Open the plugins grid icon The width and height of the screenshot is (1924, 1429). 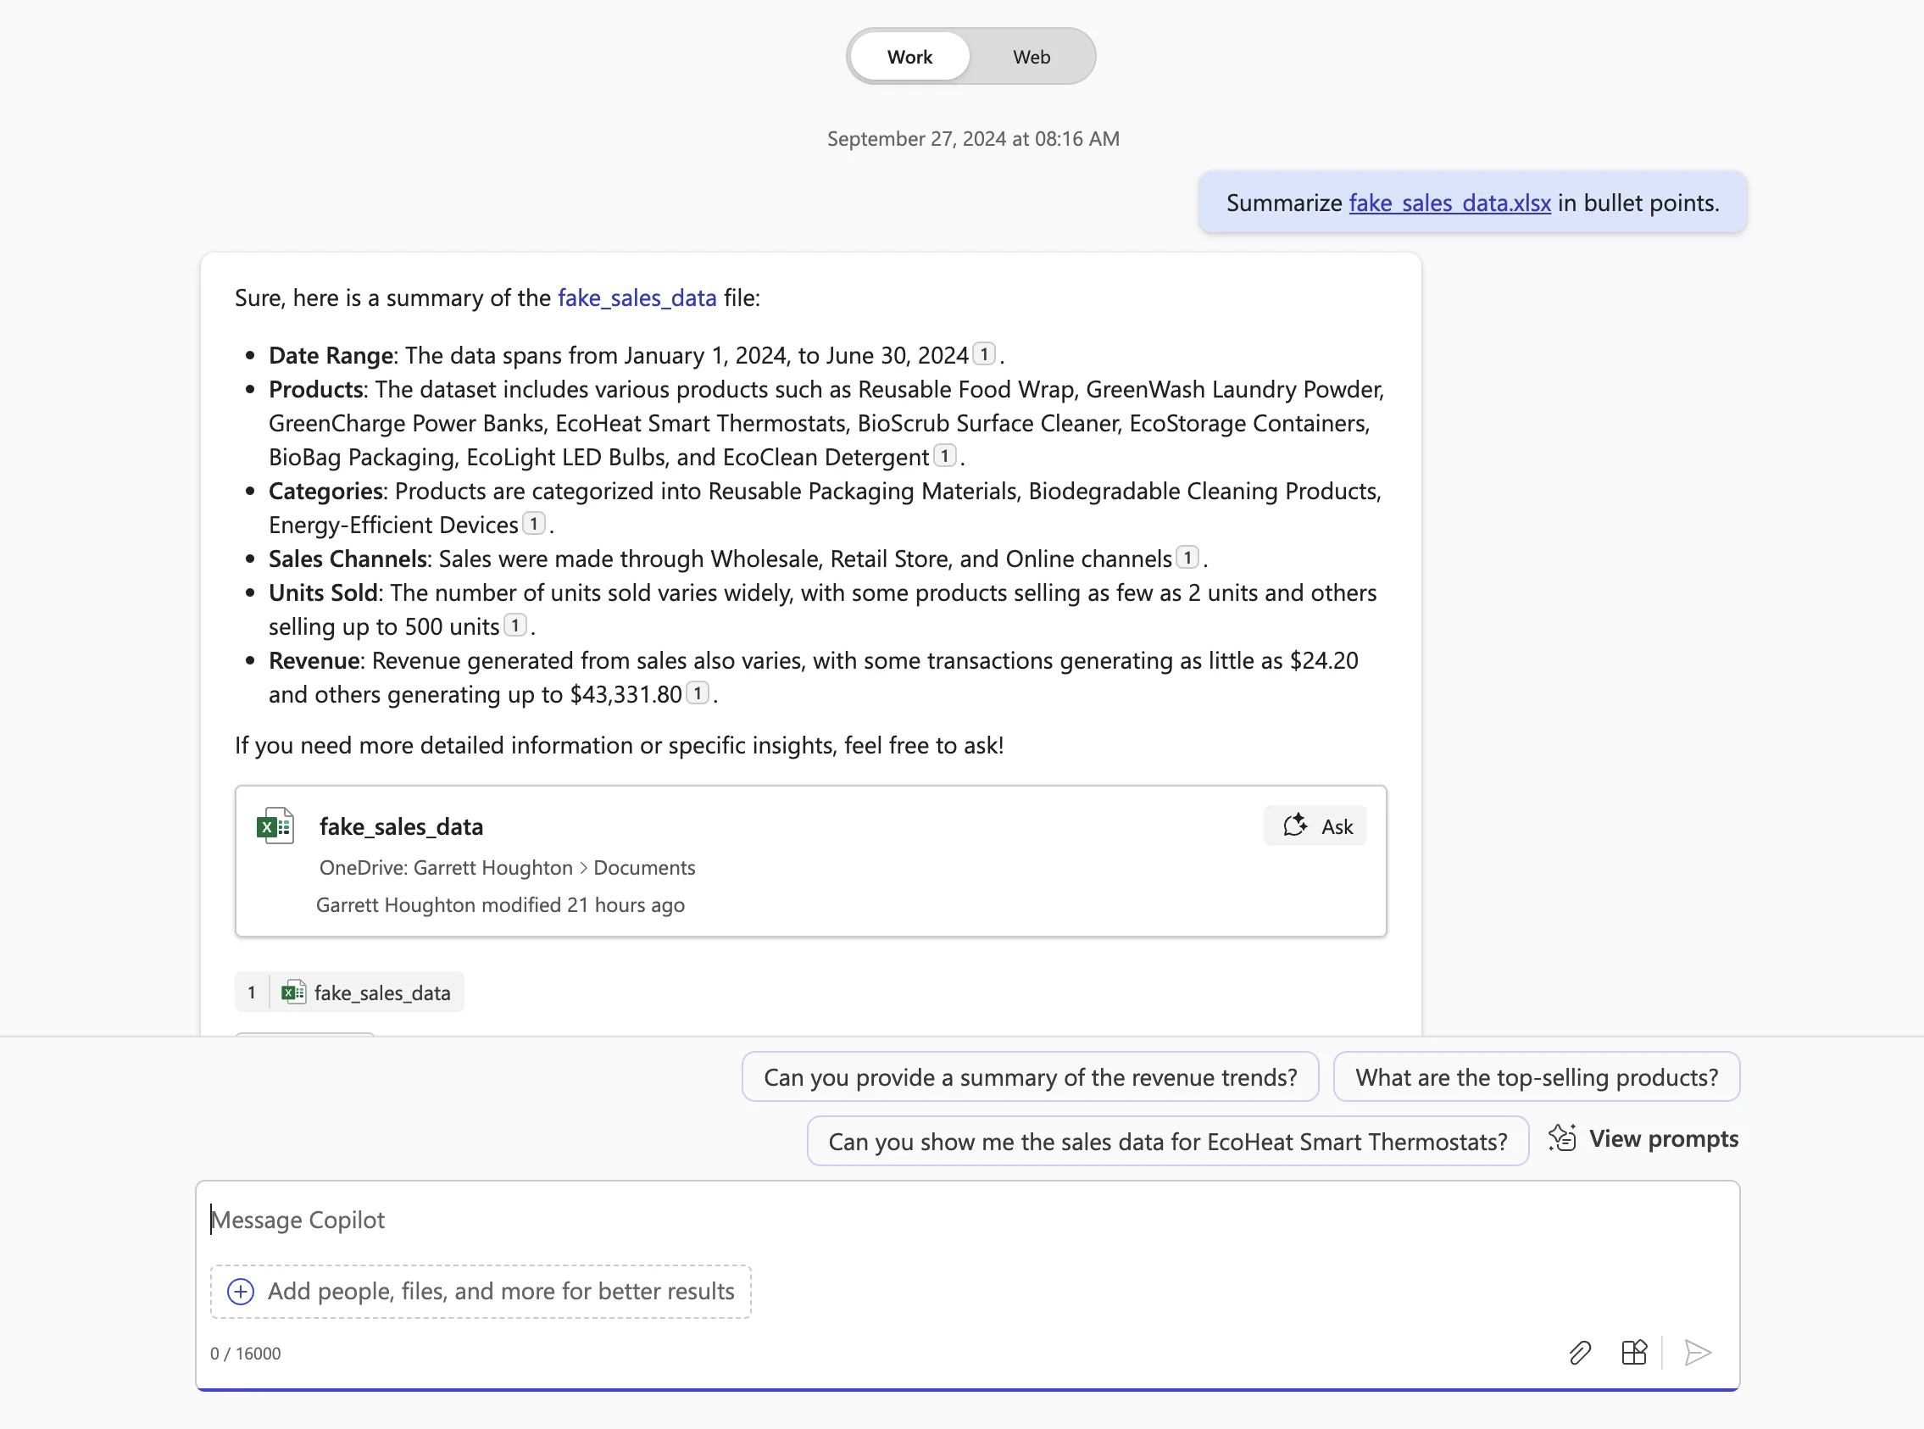(x=1633, y=1352)
